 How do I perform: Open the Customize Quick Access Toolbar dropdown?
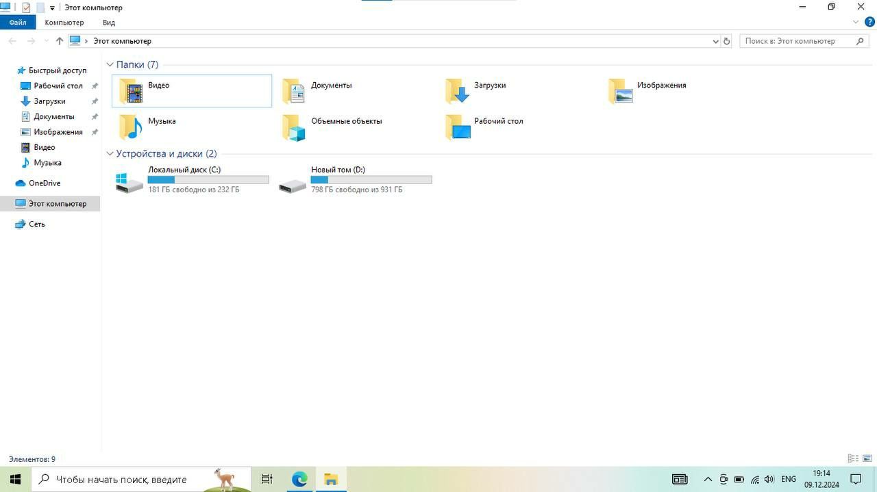coord(52,8)
